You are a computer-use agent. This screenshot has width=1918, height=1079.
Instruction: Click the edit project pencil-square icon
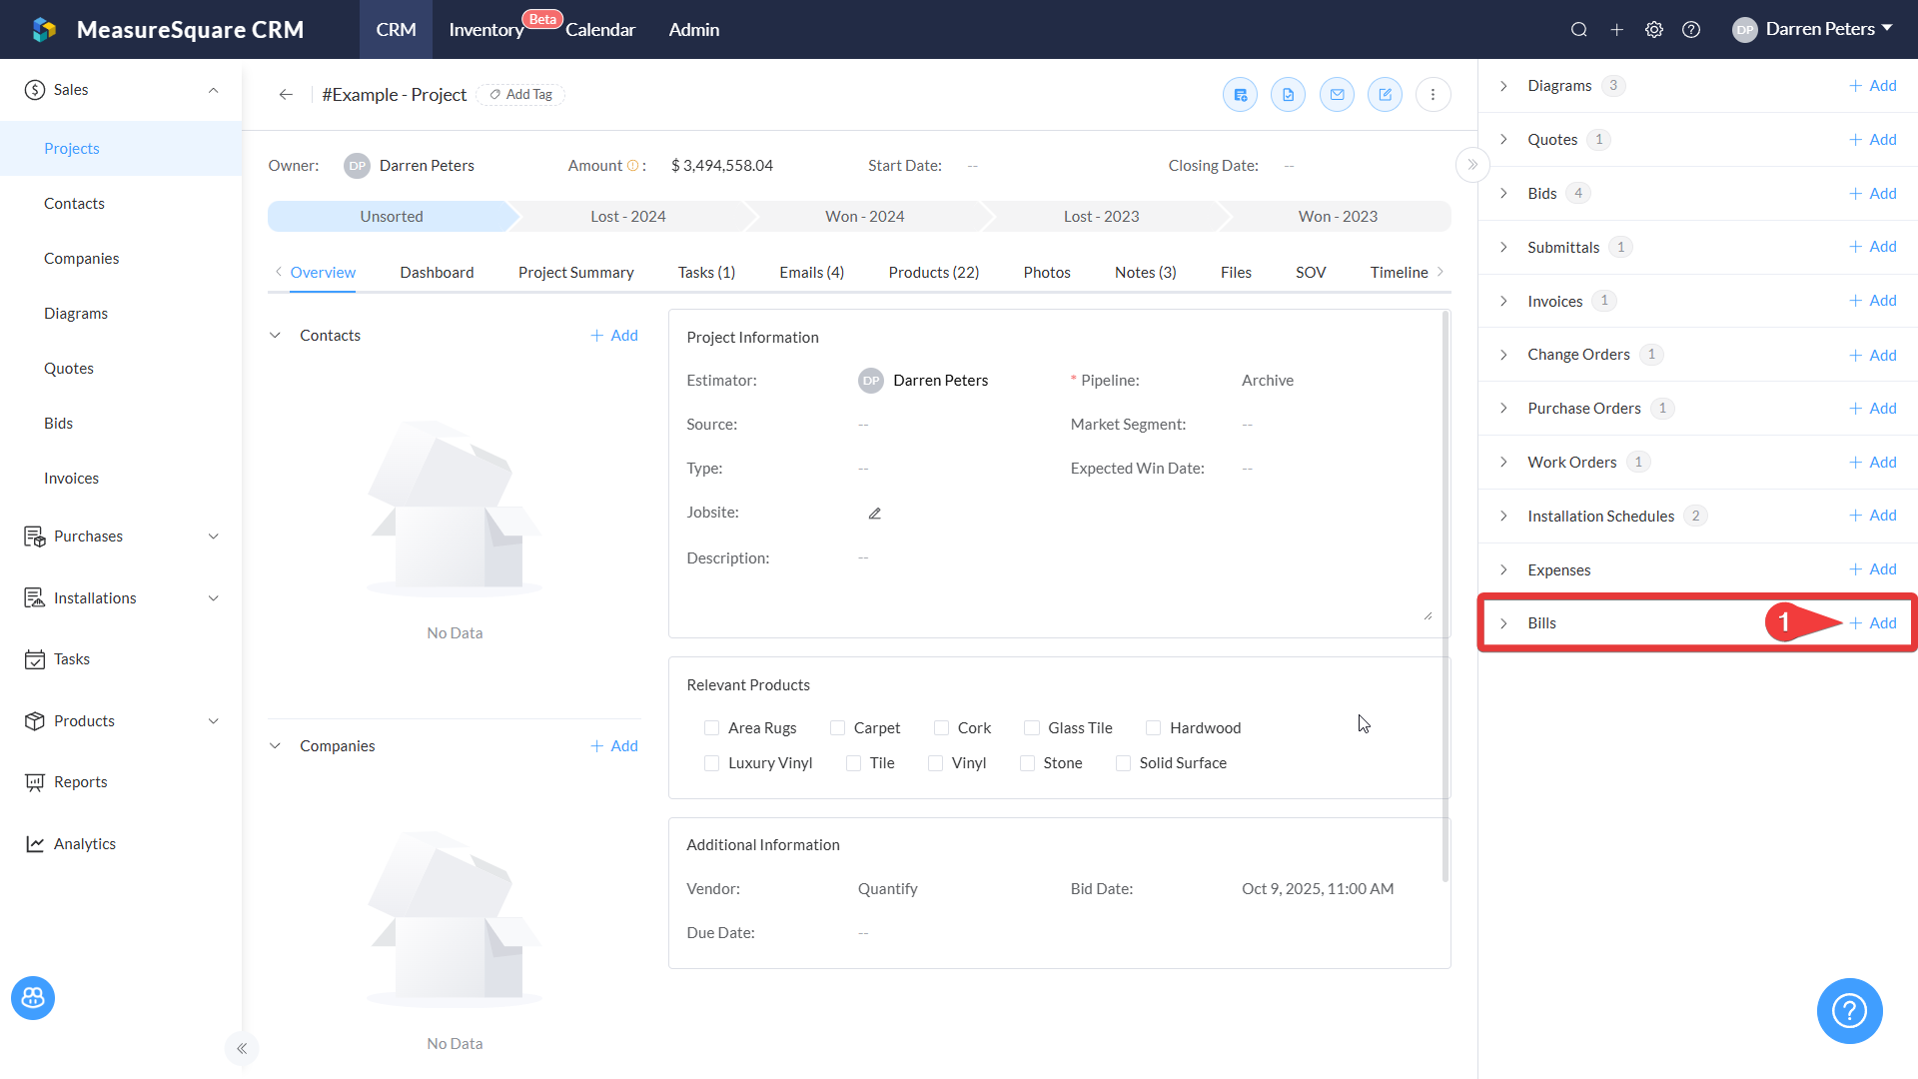click(x=1385, y=95)
